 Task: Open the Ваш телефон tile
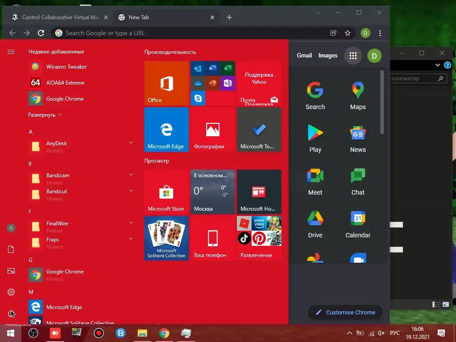point(212,238)
